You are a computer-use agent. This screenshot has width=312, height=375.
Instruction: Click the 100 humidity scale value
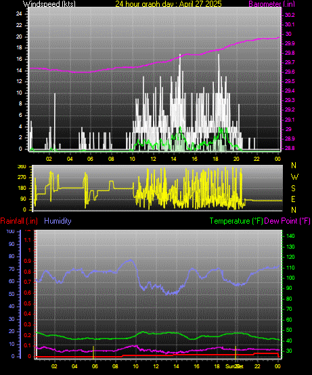point(11,231)
